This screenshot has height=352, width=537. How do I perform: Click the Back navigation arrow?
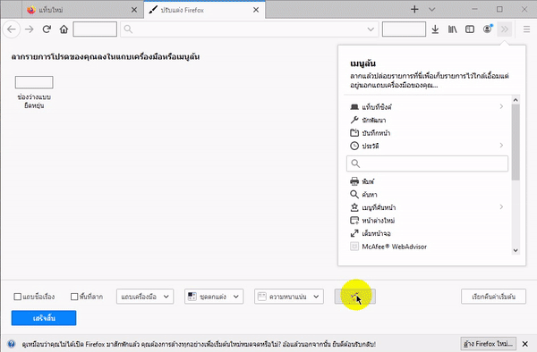(x=12, y=29)
